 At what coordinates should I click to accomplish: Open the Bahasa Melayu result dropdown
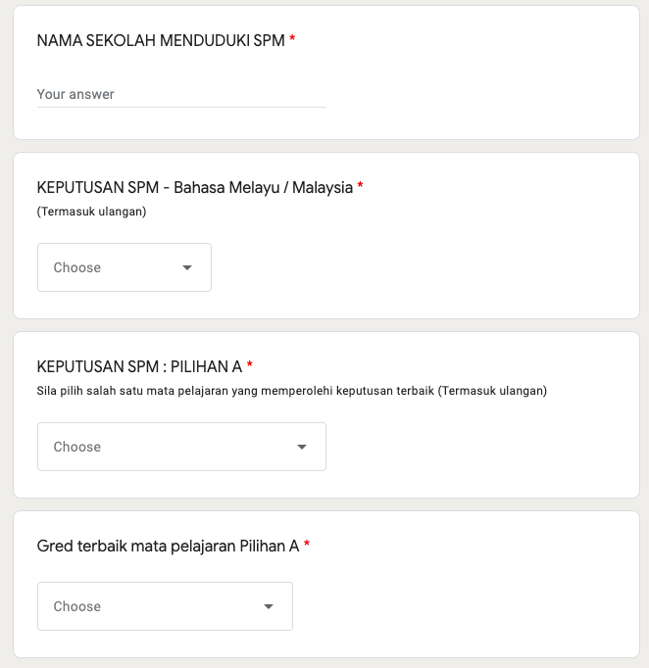pyautogui.click(x=125, y=267)
